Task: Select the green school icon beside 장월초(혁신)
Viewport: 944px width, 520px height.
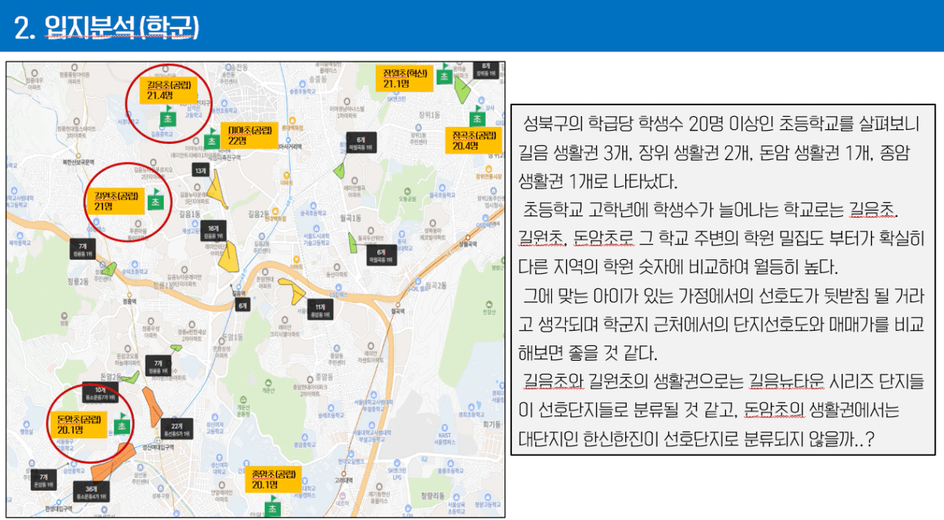Action: coord(444,75)
